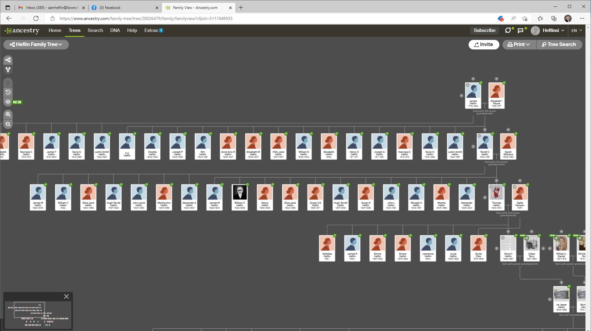Viewport: 591px width, 331px height.
Task: Open the EN language selector
Action: (x=577, y=30)
